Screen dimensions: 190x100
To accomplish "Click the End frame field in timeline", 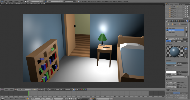I will [x=48, y=99].
